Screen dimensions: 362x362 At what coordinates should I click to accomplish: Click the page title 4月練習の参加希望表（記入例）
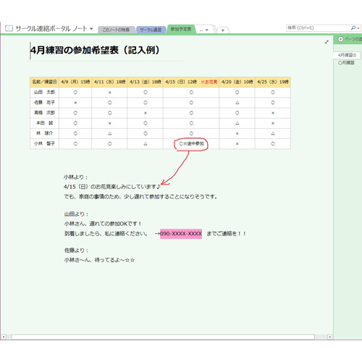[95, 50]
